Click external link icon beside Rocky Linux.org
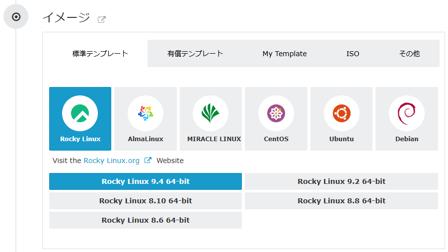This screenshot has width=448, height=252. (x=148, y=161)
